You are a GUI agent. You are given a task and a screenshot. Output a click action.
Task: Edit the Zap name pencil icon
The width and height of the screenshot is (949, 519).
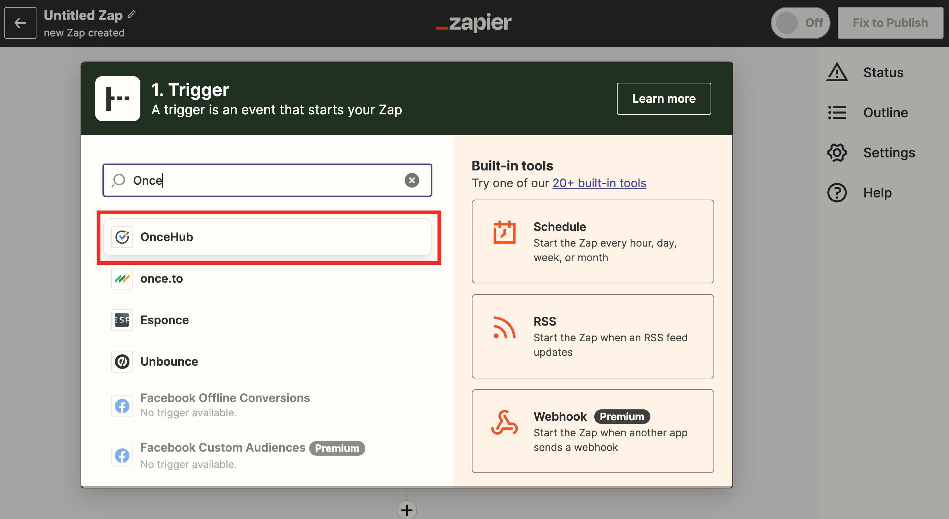tap(132, 15)
